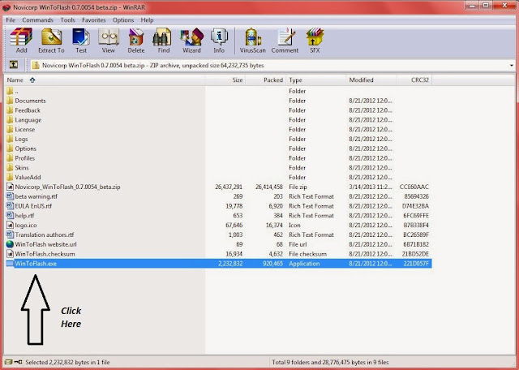This screenshot has height=370, width=519.
Task: Sort by the Modified column header
Action: click(371, 80)
